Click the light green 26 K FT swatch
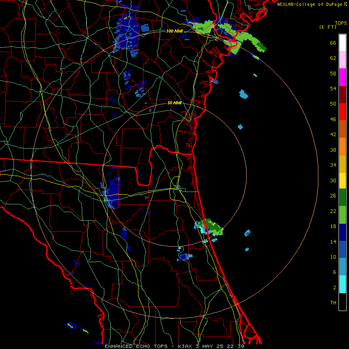 (342, 215)
